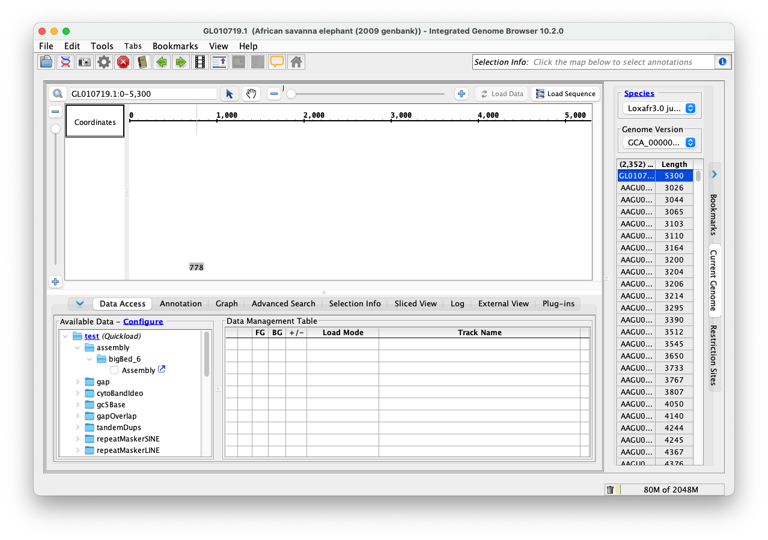Click the DNA helix toolbar icon
This screenshot has width=768, height=540.
tap(66, 62)
